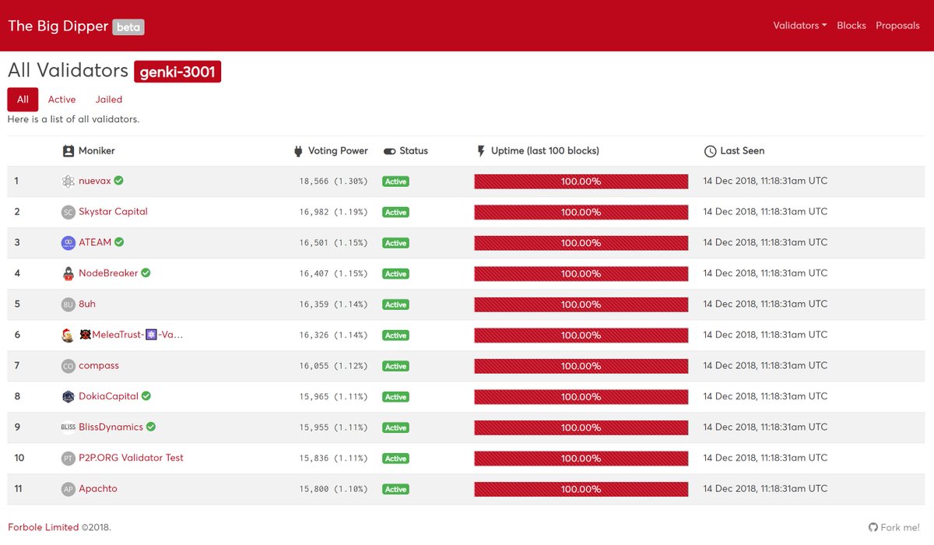Open the DokiaCapital validator link
The width and height of the screenshot is (934, 545).
click(x=108, y=396)
